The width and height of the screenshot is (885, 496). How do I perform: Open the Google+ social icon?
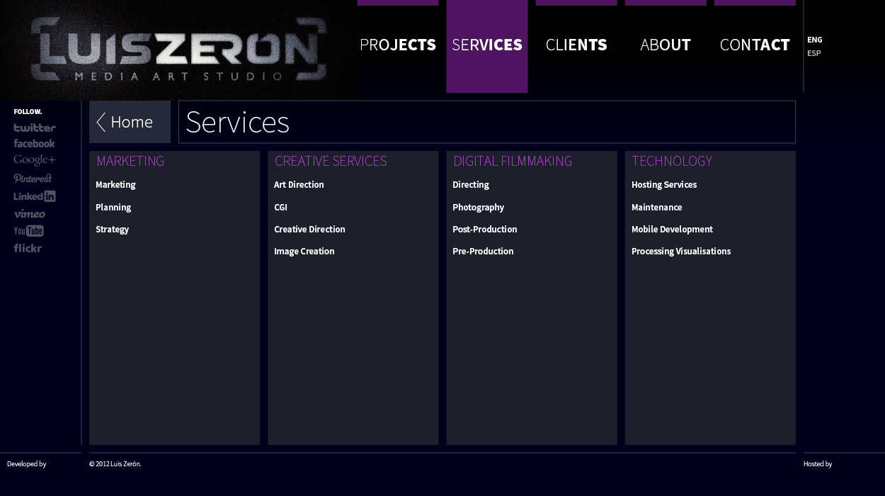click(34, 160)
